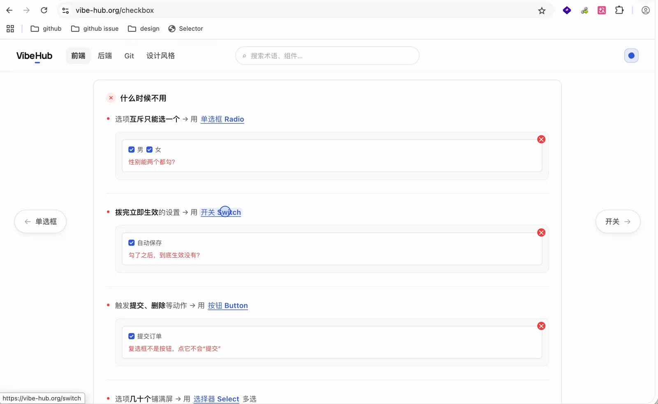This screenshot has height=404, width=658.
Task: Open the Selector bookmark
Action: coord(185,28)
